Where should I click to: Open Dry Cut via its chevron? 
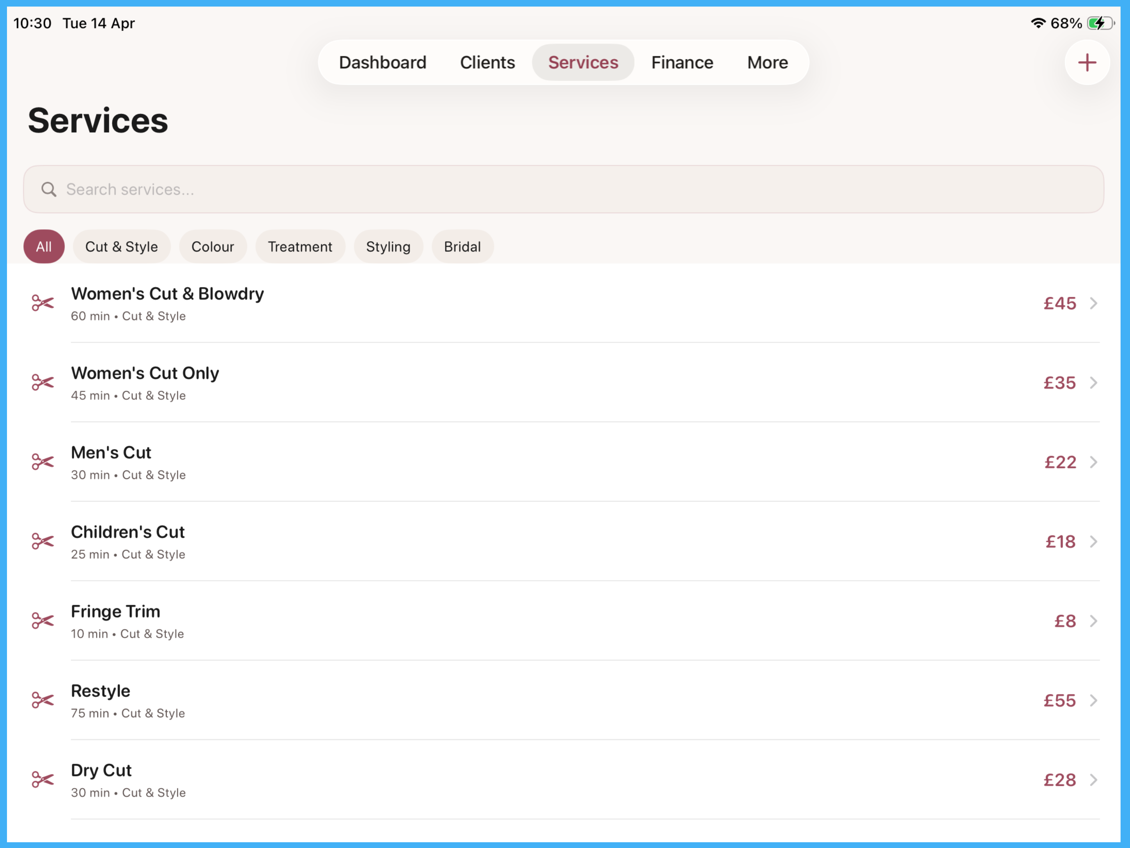(x=1093, y=779)
